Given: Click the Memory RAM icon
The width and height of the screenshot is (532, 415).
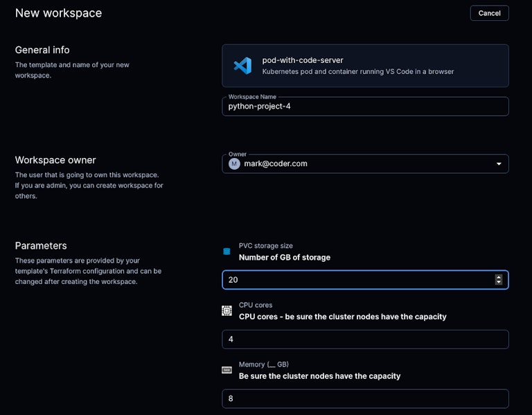Looking at the screenshot, I should click(x=227, y=370).
